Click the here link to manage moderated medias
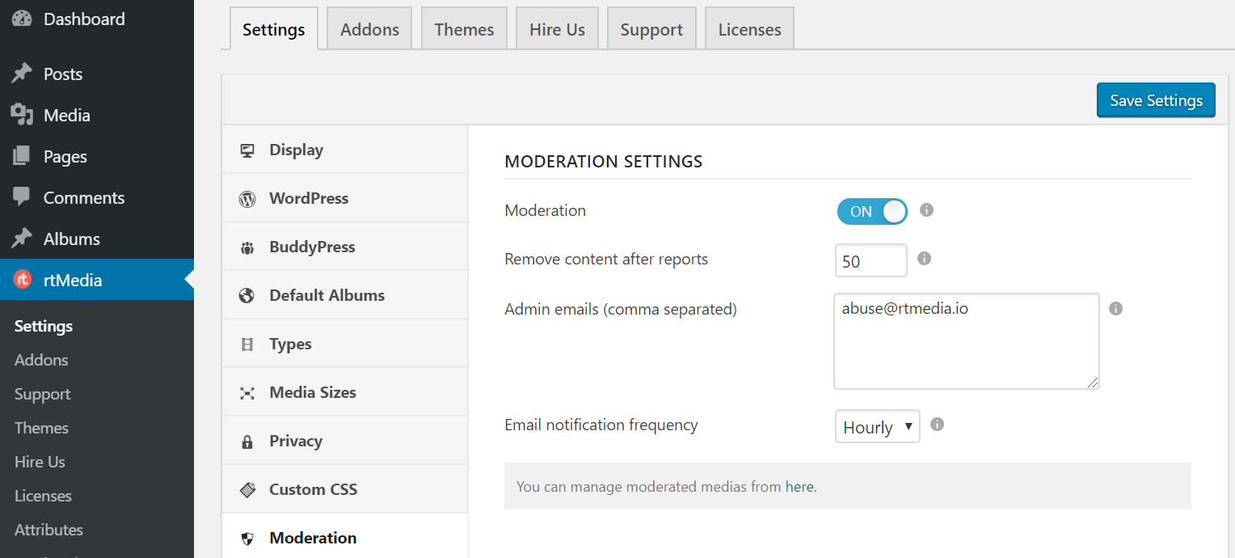 pyautogui.click(x=799, y=486)
